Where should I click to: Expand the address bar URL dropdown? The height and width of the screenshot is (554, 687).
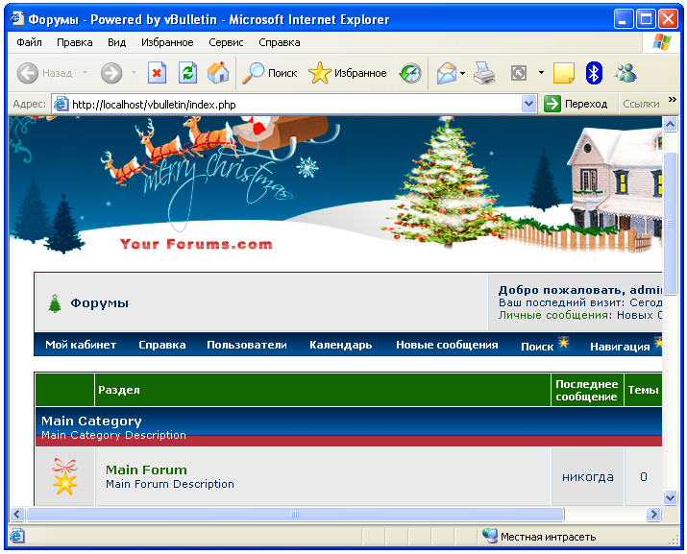click(528, 104)
